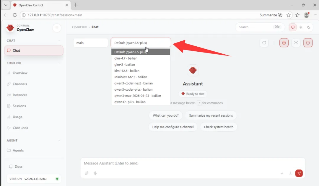Open the main session selector
This screenshot has height=186, width=319.
(x=91, y=43)
